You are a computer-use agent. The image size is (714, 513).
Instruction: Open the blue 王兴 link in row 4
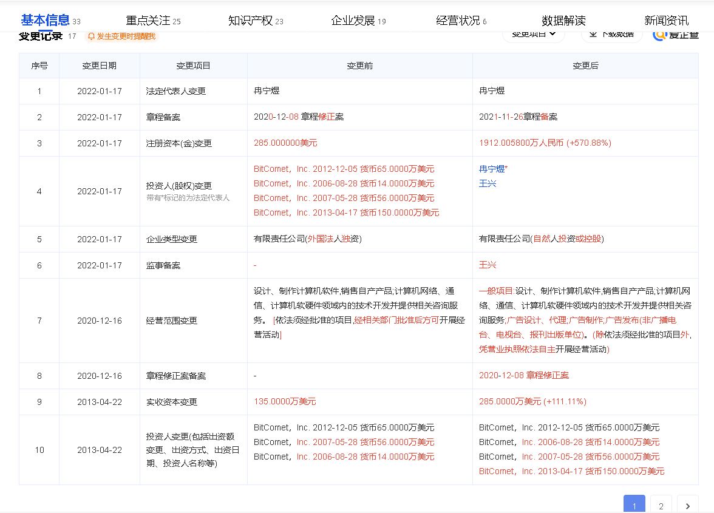coord(488,183)
